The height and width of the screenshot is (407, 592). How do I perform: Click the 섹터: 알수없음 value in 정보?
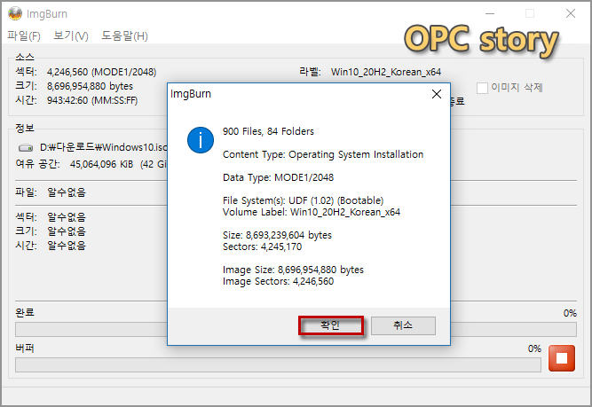click(67, 217)
